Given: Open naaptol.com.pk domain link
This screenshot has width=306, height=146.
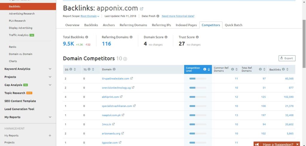Looking at the screenshot, I should (111, 115).
